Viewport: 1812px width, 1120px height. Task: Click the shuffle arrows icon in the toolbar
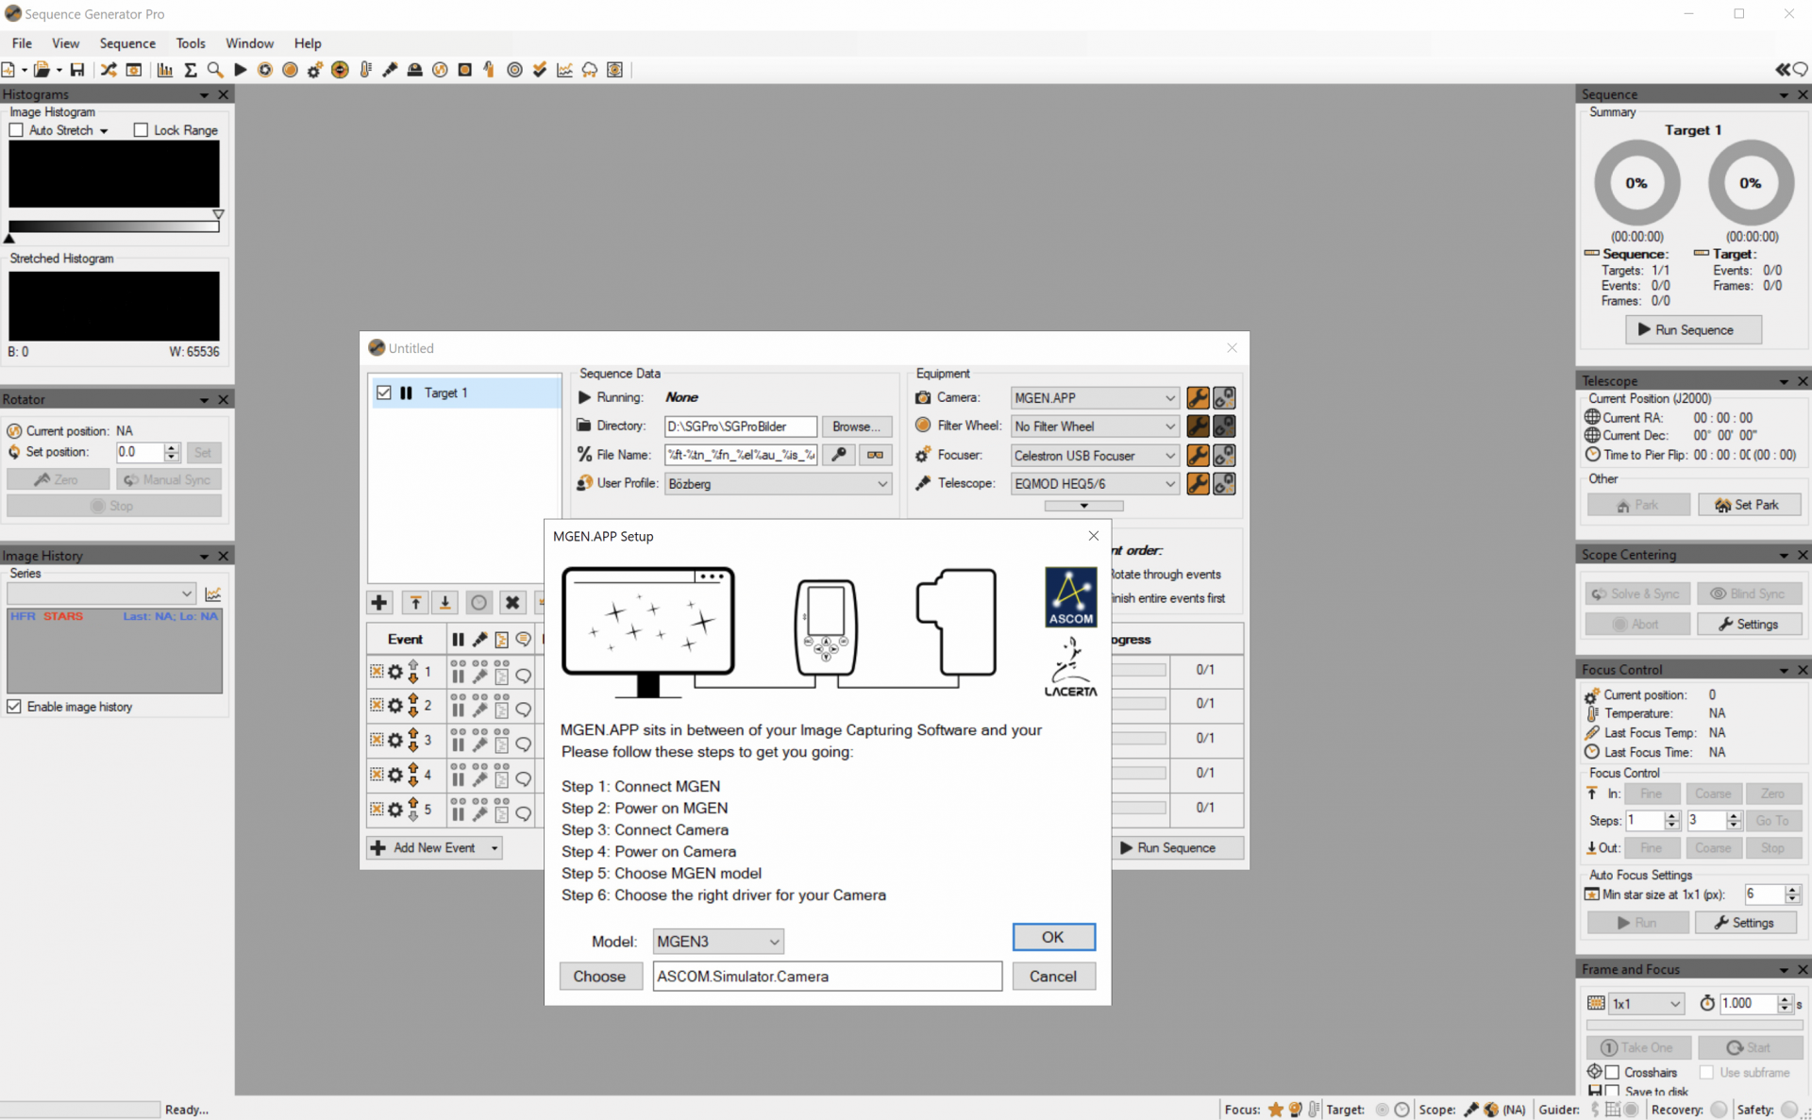click(109, 70)
